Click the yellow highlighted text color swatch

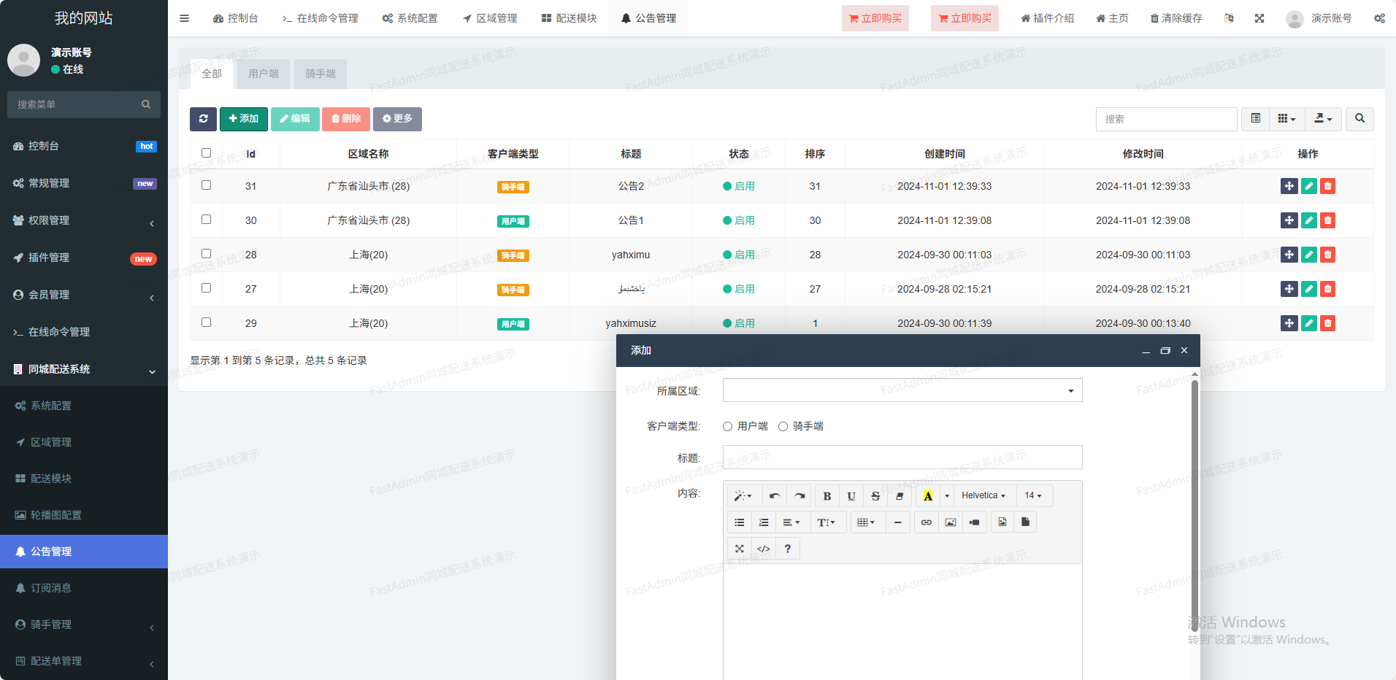point(928,496)
